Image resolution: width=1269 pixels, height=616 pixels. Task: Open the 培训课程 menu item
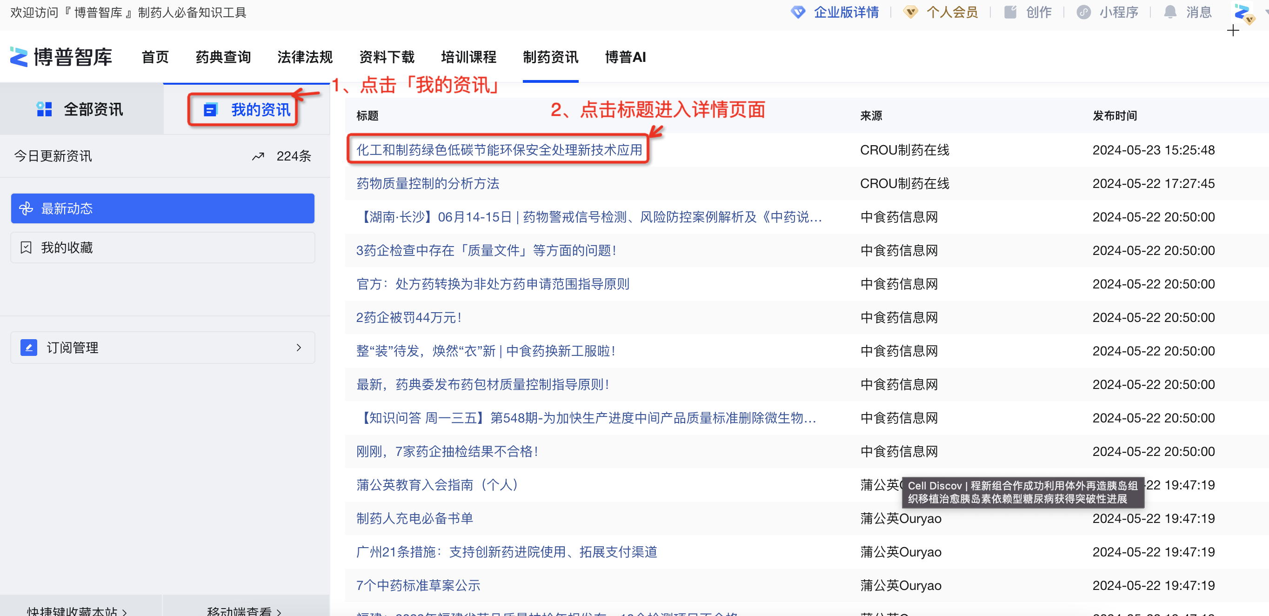pyautogui.click(x=468, y=57)
